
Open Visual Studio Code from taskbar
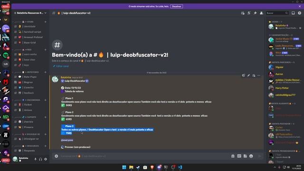pos(180,167)
